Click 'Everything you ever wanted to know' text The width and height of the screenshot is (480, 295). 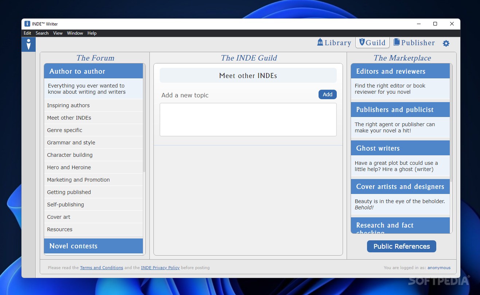click(87, 89)
